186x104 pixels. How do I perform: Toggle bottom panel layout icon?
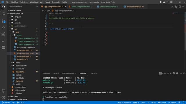(x=164, y=2)
